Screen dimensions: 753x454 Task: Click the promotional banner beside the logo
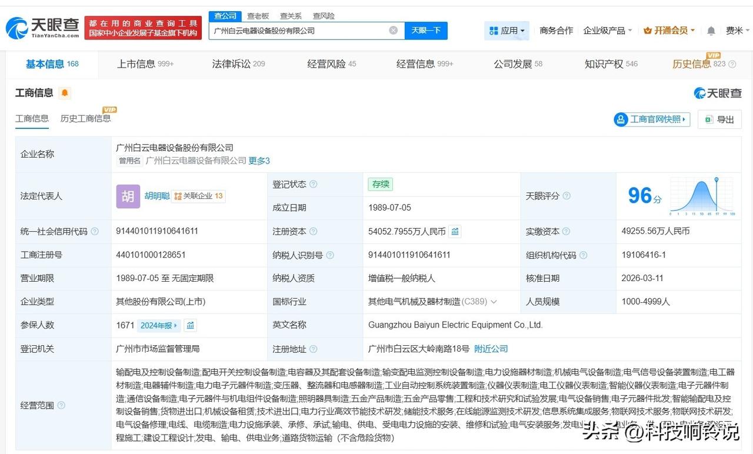tap(143, 28)
